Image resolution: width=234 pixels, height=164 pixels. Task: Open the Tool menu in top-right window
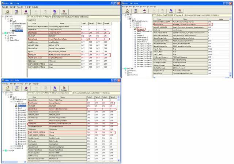(147, 7)
